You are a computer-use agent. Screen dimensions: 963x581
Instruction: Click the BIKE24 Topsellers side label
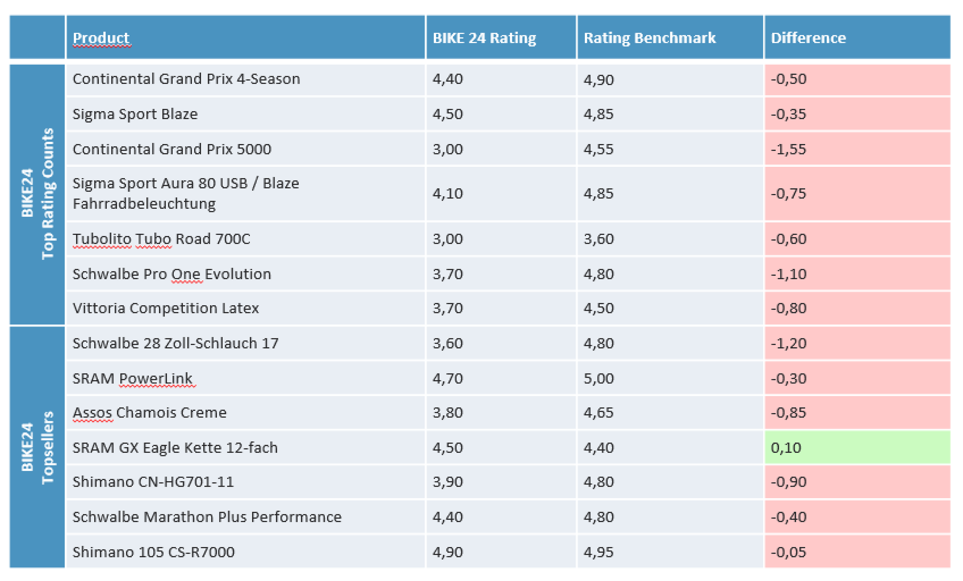tap(37, 447)
